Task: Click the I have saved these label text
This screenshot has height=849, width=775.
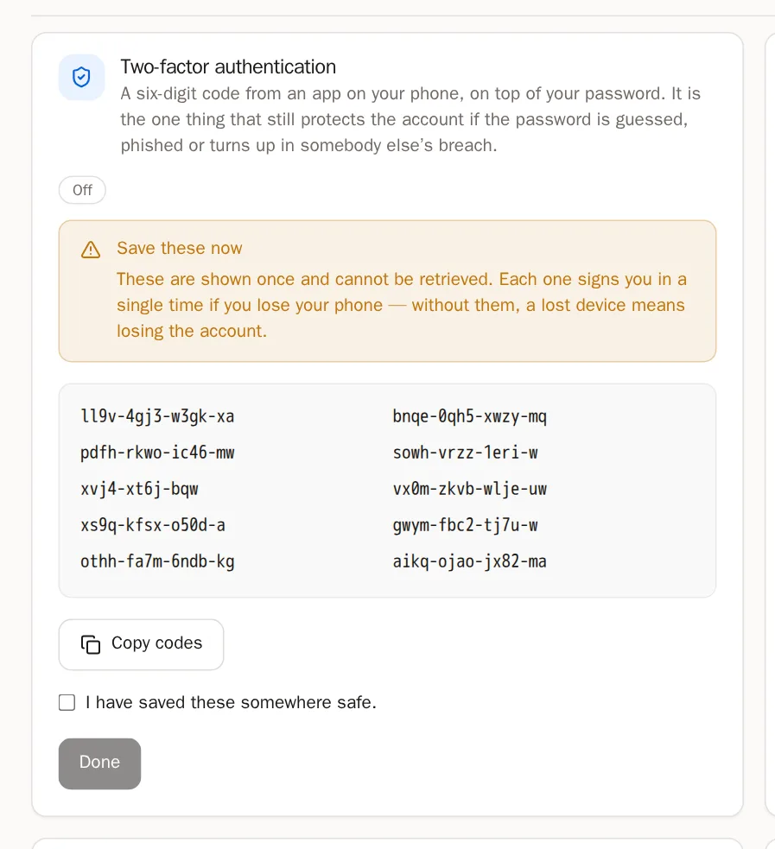Action: click(231, 702)
